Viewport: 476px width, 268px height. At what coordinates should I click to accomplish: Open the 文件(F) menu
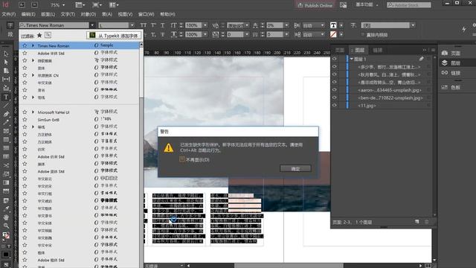[x=8, y=14]
